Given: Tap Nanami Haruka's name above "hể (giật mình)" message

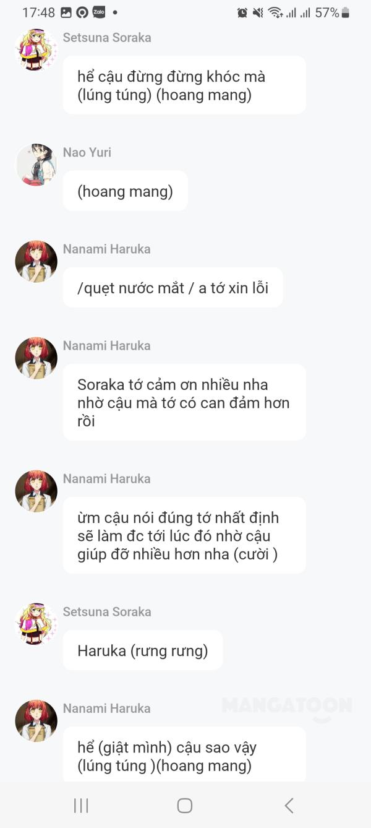Looking at the screenshot, I should (x=107, y=708).
